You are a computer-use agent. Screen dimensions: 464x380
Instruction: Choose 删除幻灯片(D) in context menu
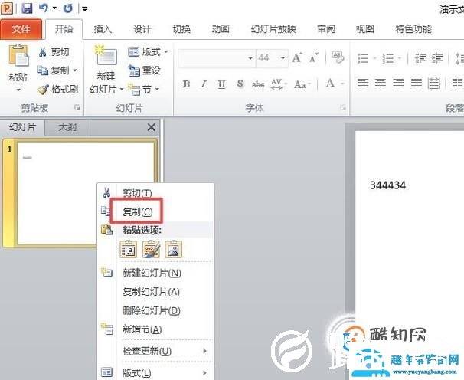tap(155, 310)
